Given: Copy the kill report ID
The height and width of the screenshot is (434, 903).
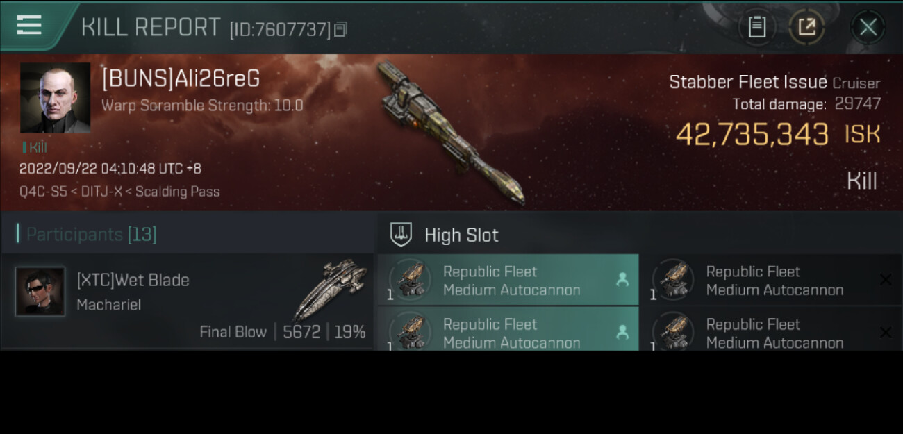Looking at the screenshot, I should click(x=340, y=29).
